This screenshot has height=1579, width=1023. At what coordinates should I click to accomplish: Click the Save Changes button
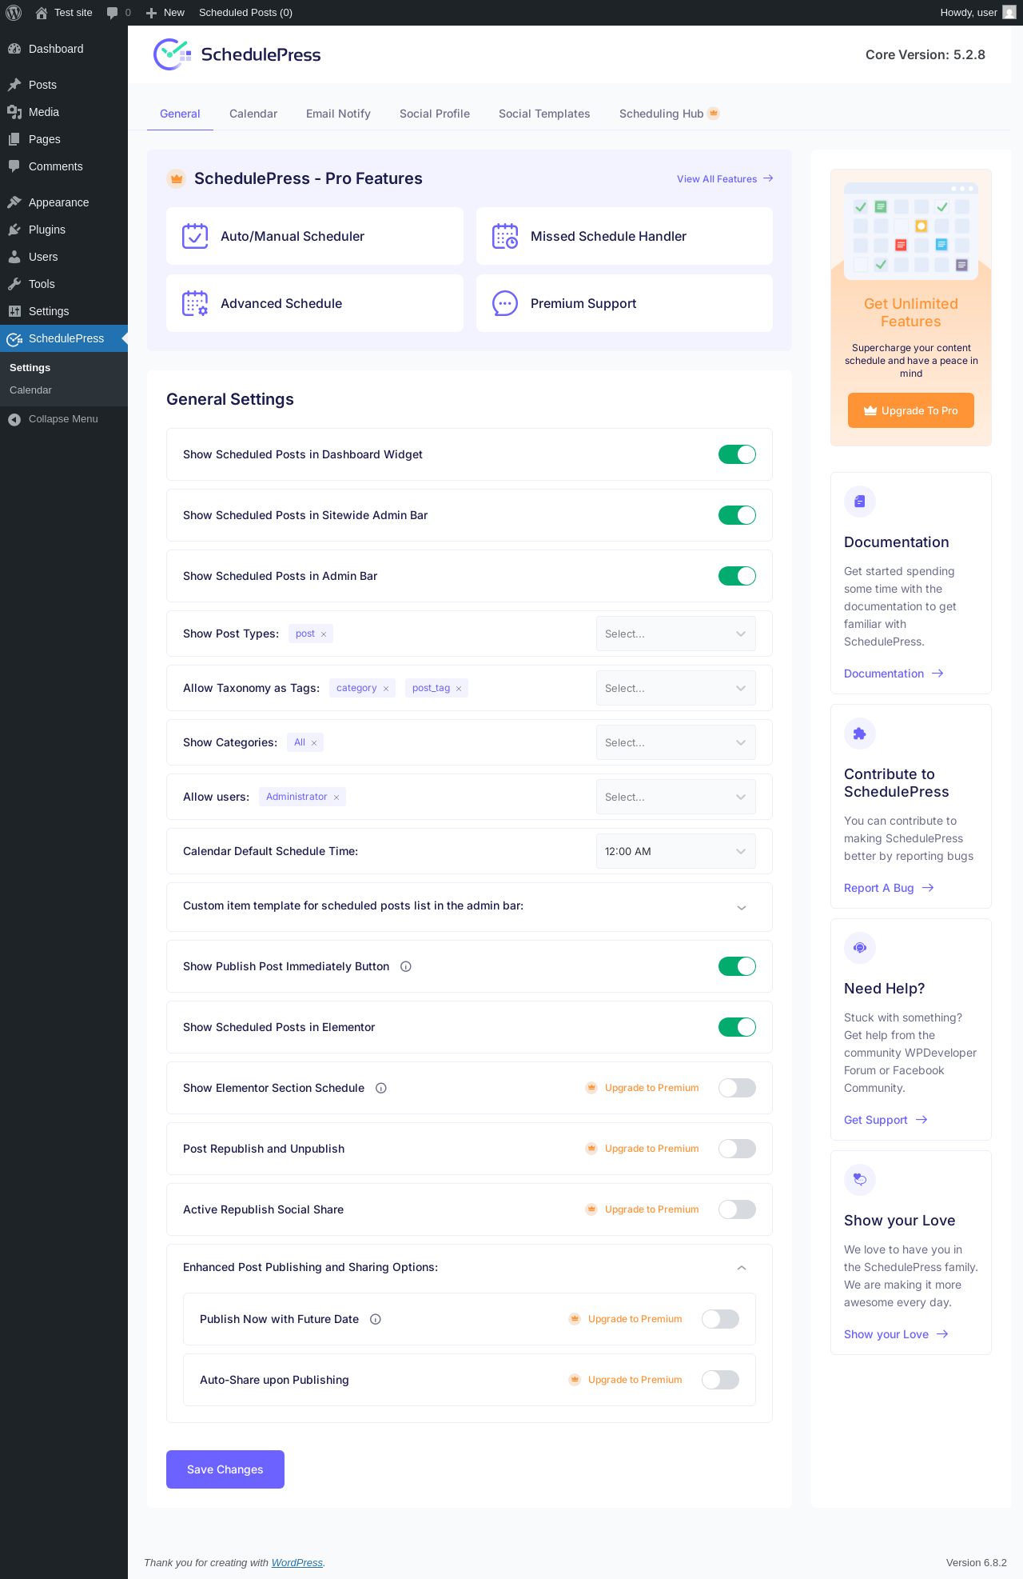point(225,1469)
